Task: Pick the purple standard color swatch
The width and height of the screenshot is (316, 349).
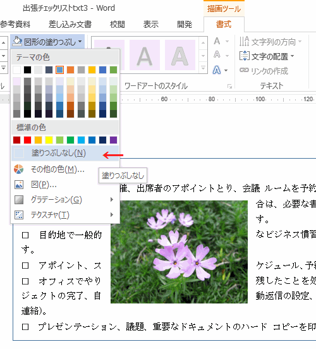Action: click(114, 140)
